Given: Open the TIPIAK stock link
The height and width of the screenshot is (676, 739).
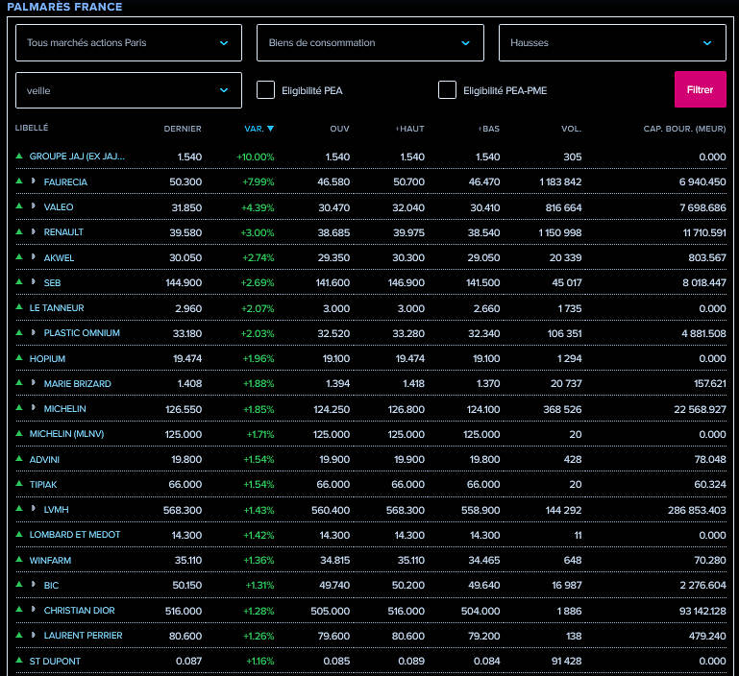Looking at the screenshot, I should coord(43,484).
